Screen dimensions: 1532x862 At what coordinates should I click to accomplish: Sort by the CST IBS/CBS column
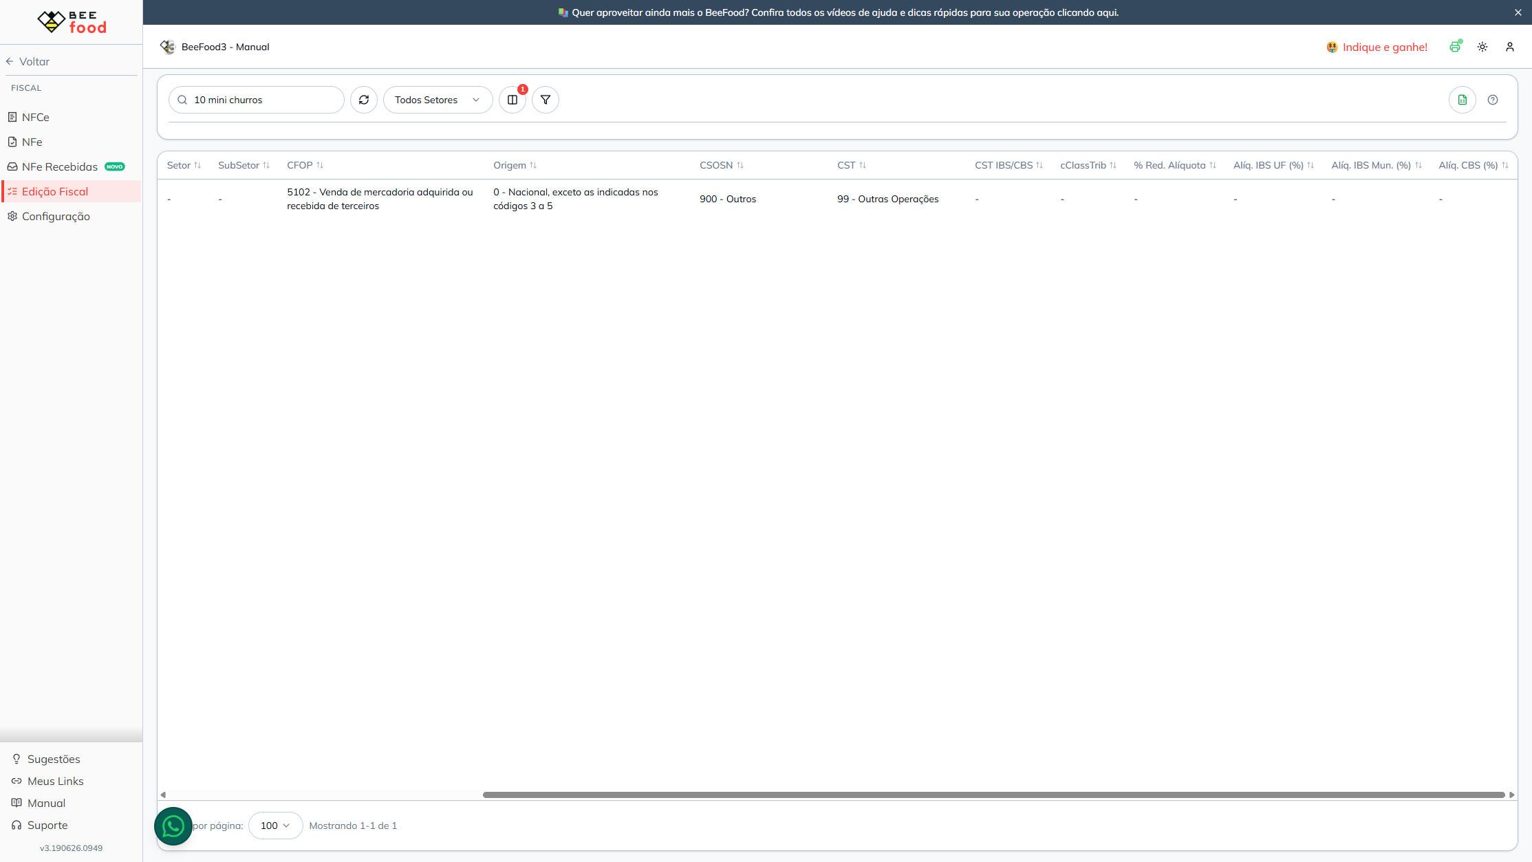pos(1009,165)
